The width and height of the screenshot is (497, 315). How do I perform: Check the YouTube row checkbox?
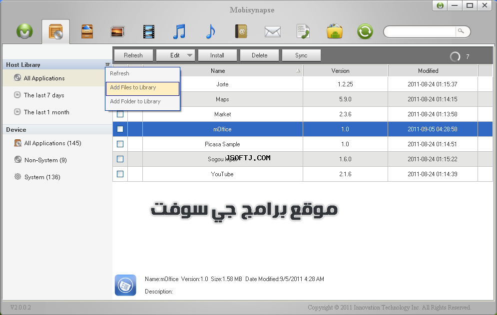coord(120,174)
